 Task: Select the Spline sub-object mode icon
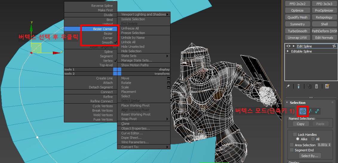click(317, 111)
